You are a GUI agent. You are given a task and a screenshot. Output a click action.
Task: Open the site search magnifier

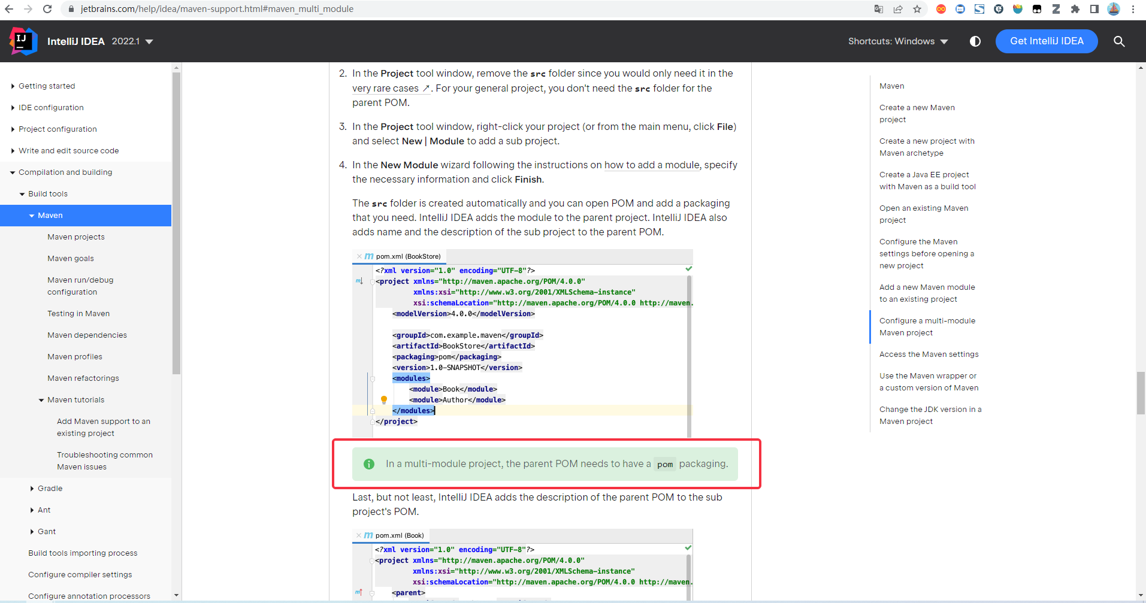click(x=1119, y=41)
